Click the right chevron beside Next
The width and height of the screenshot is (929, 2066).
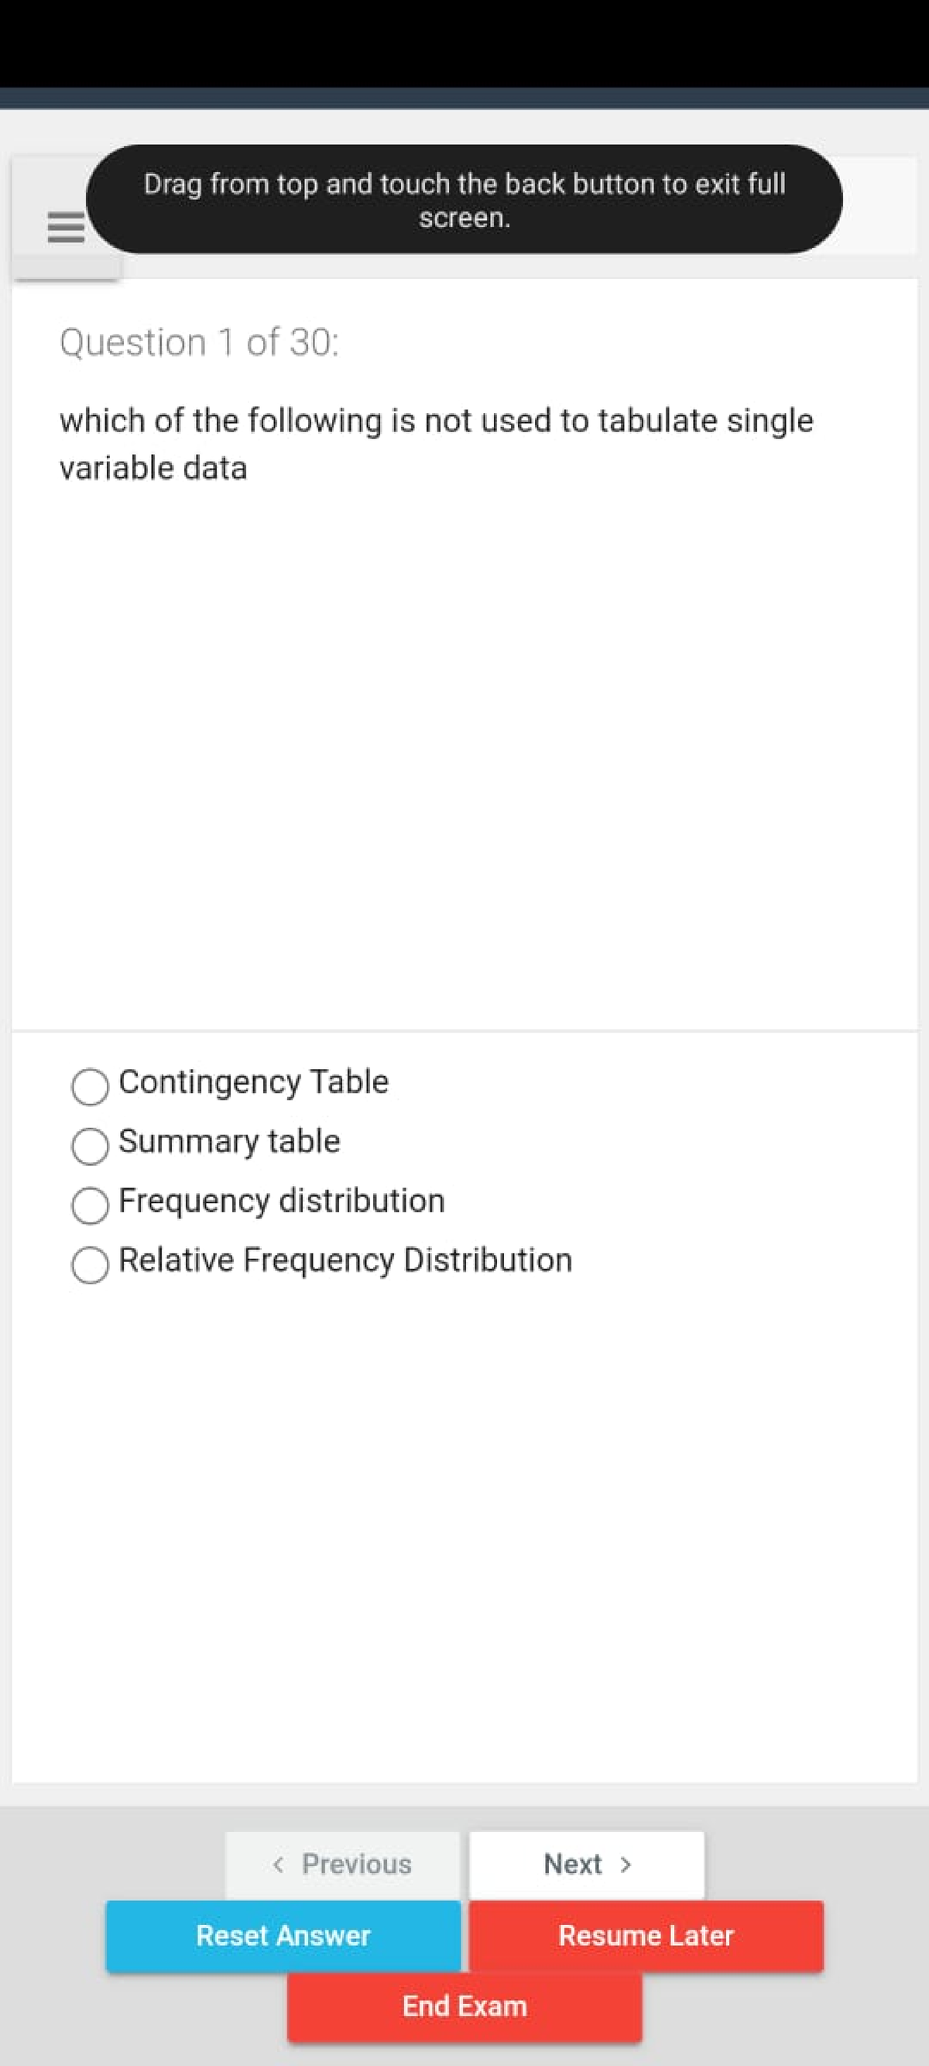(626, 1865)
